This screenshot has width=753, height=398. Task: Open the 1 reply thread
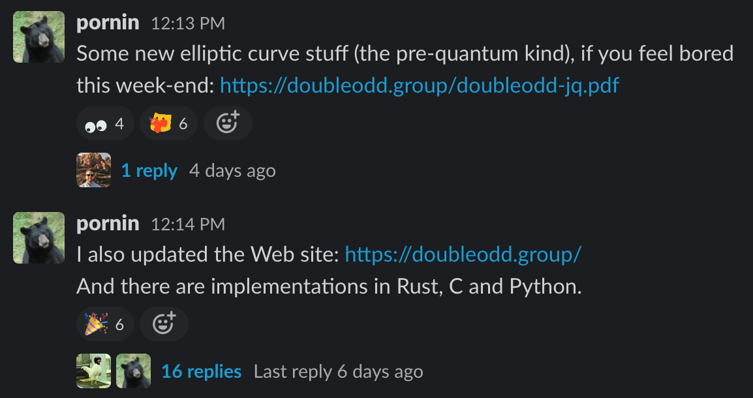point(149,170)
